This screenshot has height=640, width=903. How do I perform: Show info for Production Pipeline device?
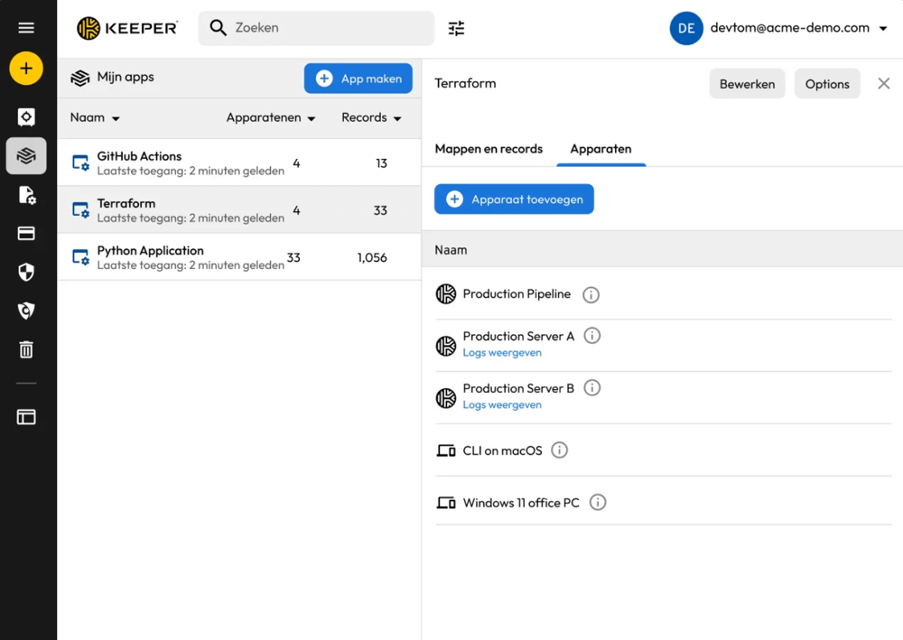click(591, 294)
